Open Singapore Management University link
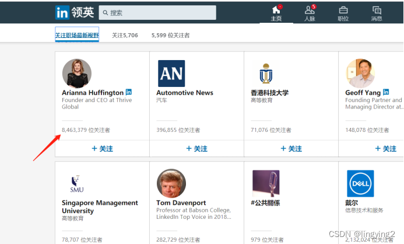 [100, 207]
